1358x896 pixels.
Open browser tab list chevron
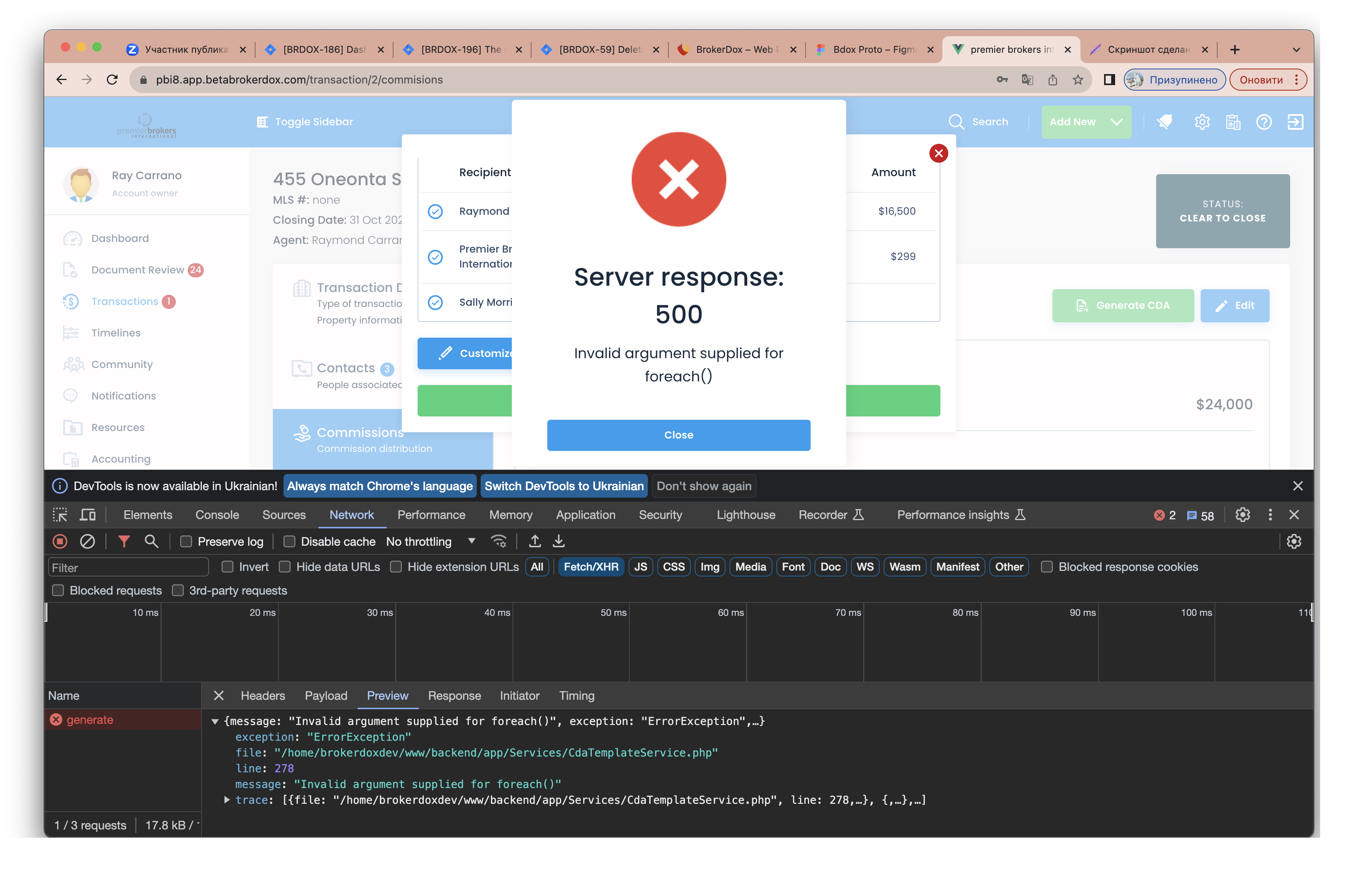[x=1296, y=50]
